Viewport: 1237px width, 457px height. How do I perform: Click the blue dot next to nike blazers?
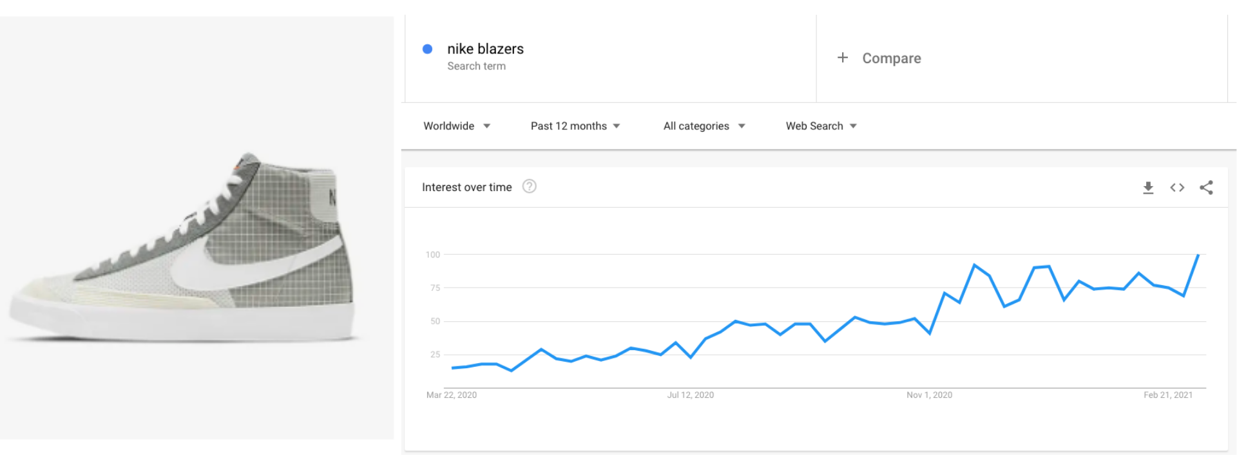(427, 49)
